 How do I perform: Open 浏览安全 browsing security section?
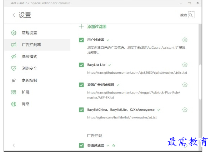pos(37,68)
